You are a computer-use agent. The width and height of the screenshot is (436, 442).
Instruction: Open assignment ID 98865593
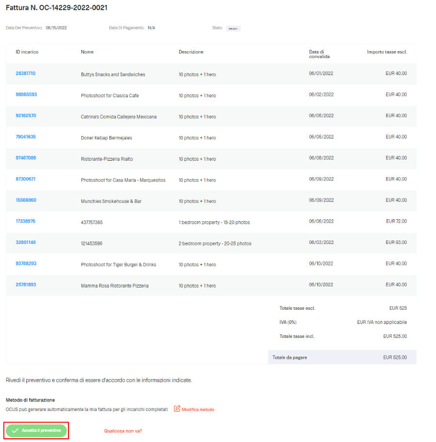click(26, 94)
